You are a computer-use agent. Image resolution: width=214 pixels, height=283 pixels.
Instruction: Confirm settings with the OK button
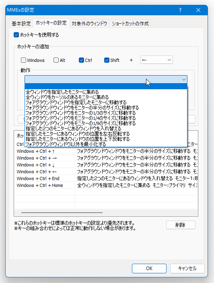coord(149,269)
